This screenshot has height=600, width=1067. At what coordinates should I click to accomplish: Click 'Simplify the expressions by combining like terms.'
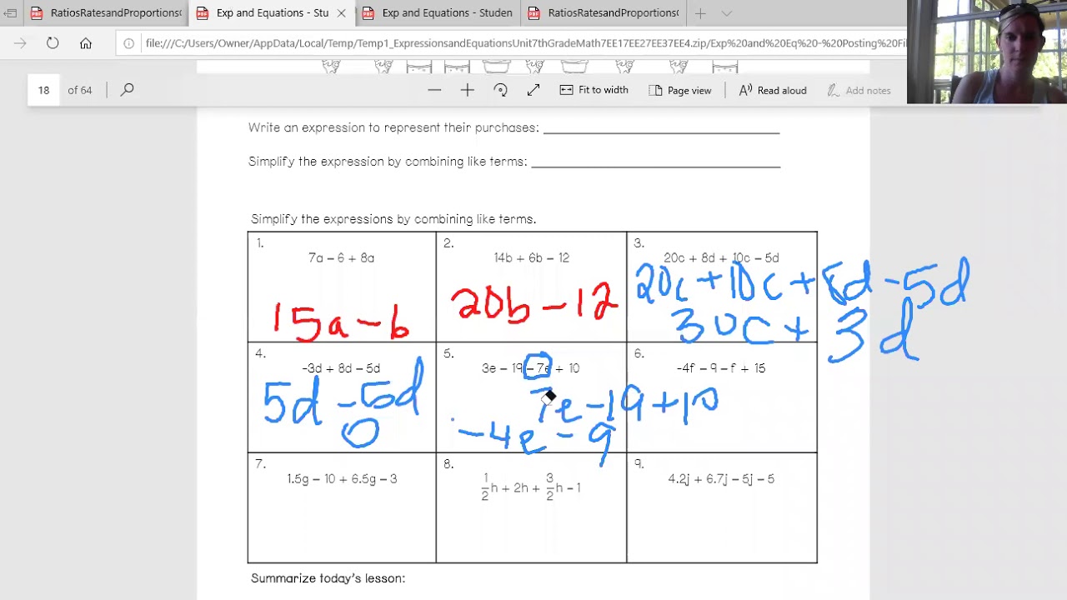click(393, 219)
